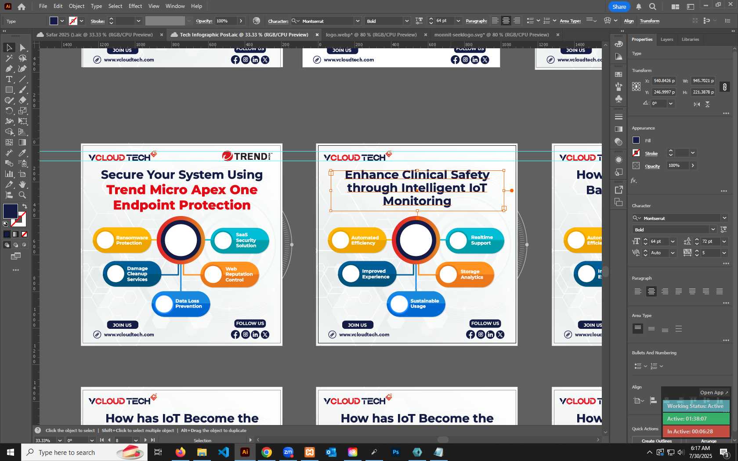The width and height of the screenshot is (738, 461).
Task: Select the Selection tool arrow
Action: click(9, 47)
